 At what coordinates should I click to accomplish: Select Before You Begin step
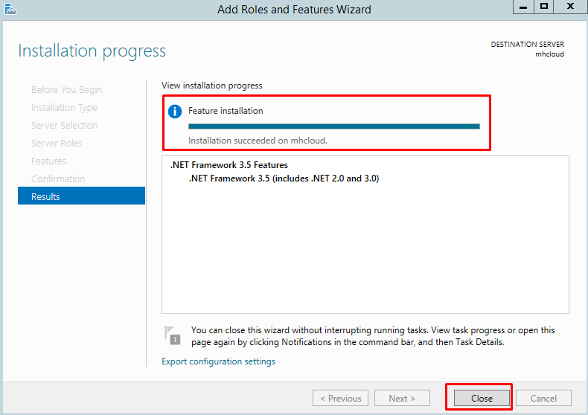point(67,89)
